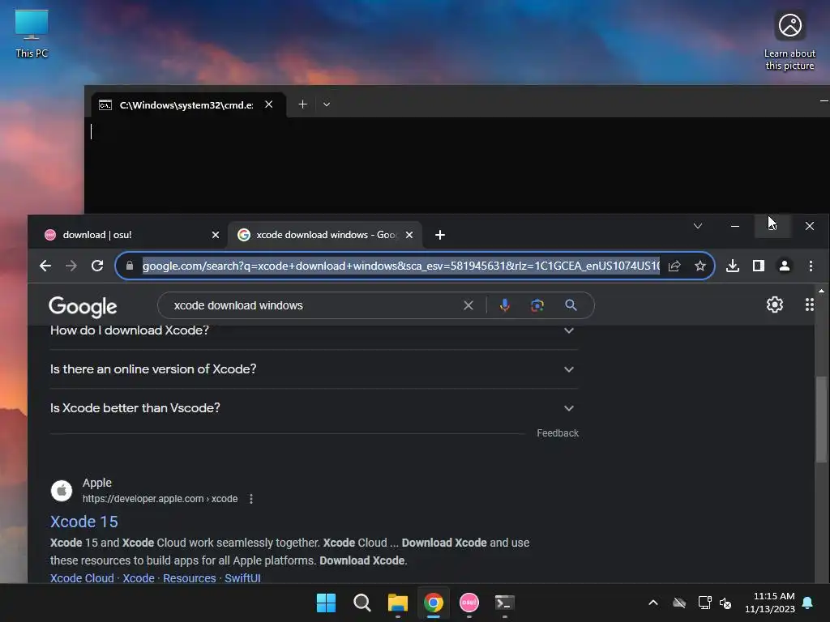Viewport: 830px width, 622px height.
Task: Share this page using the address bar icon
Action: tap(674, 266)
